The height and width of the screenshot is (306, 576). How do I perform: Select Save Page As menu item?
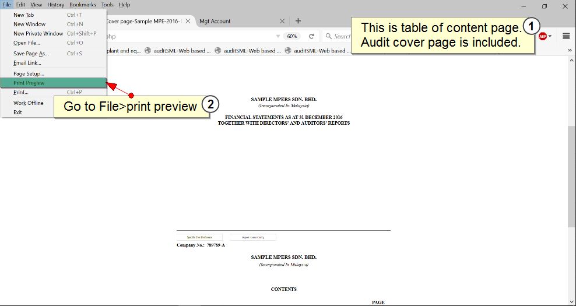31,54
